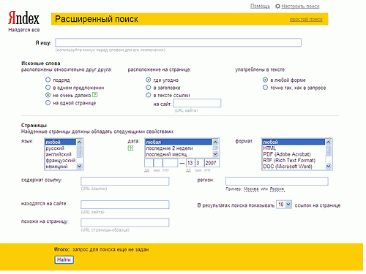Click the находятся на сайте field
Image resolution: width=366 pixels, height=274 pixels.
pyautogui.click(x=125, y=205)
